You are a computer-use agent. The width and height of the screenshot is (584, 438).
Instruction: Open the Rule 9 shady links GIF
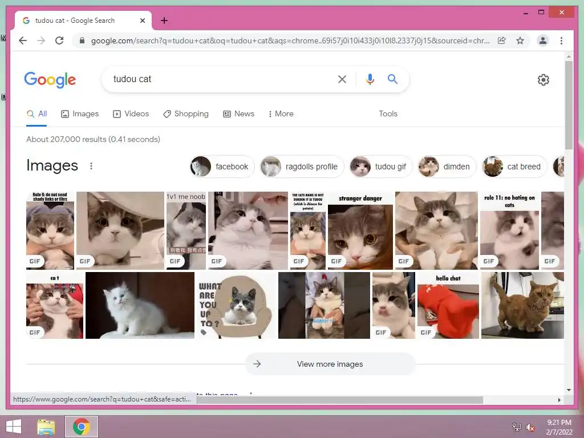point(50,230)
